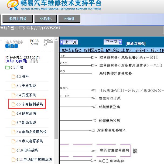Click the 查询 search button
The image size is (164, 164).
coord(12,46)
